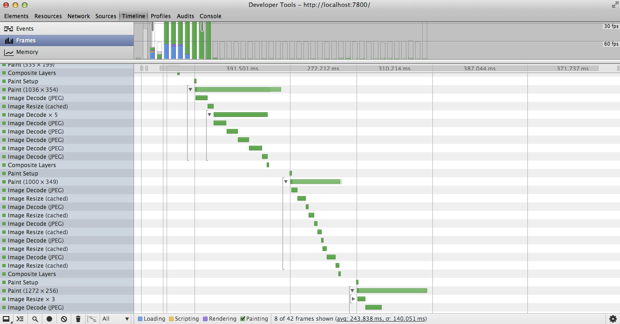Click the garbage collect trash icon
The height and width of the screenshot is (324, 620).
point(78,319)
